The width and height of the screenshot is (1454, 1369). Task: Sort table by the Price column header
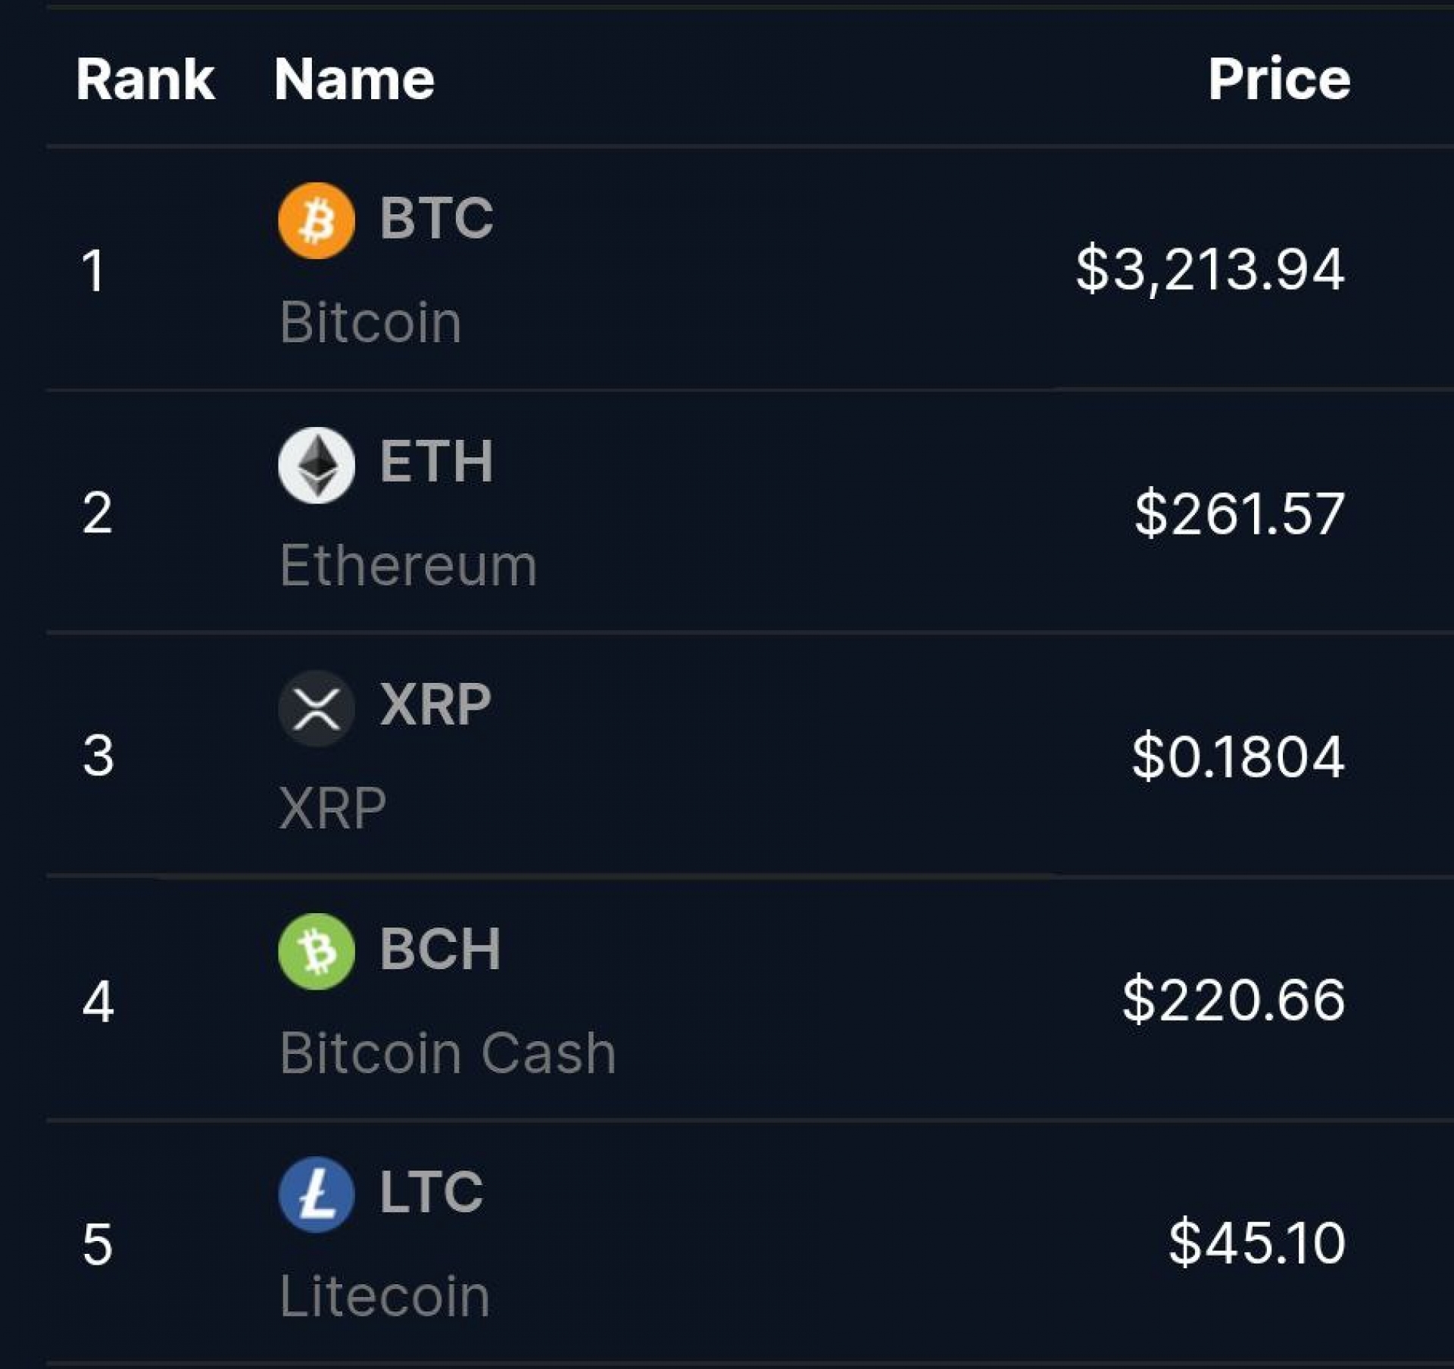(1278, 79)
